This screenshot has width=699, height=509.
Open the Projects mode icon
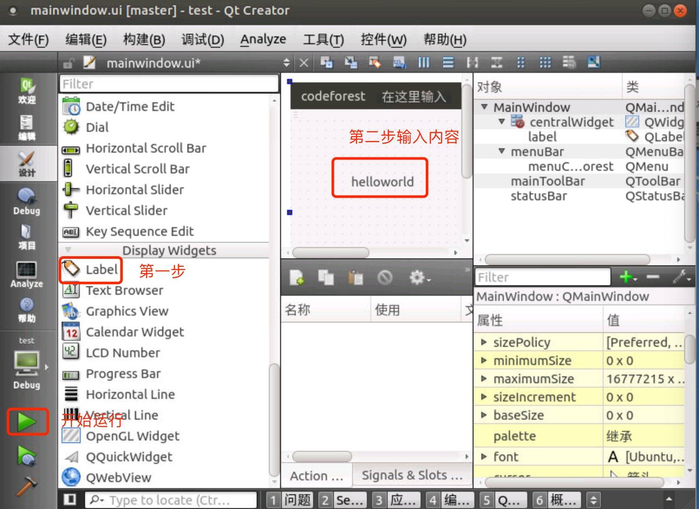coord(26,236)
